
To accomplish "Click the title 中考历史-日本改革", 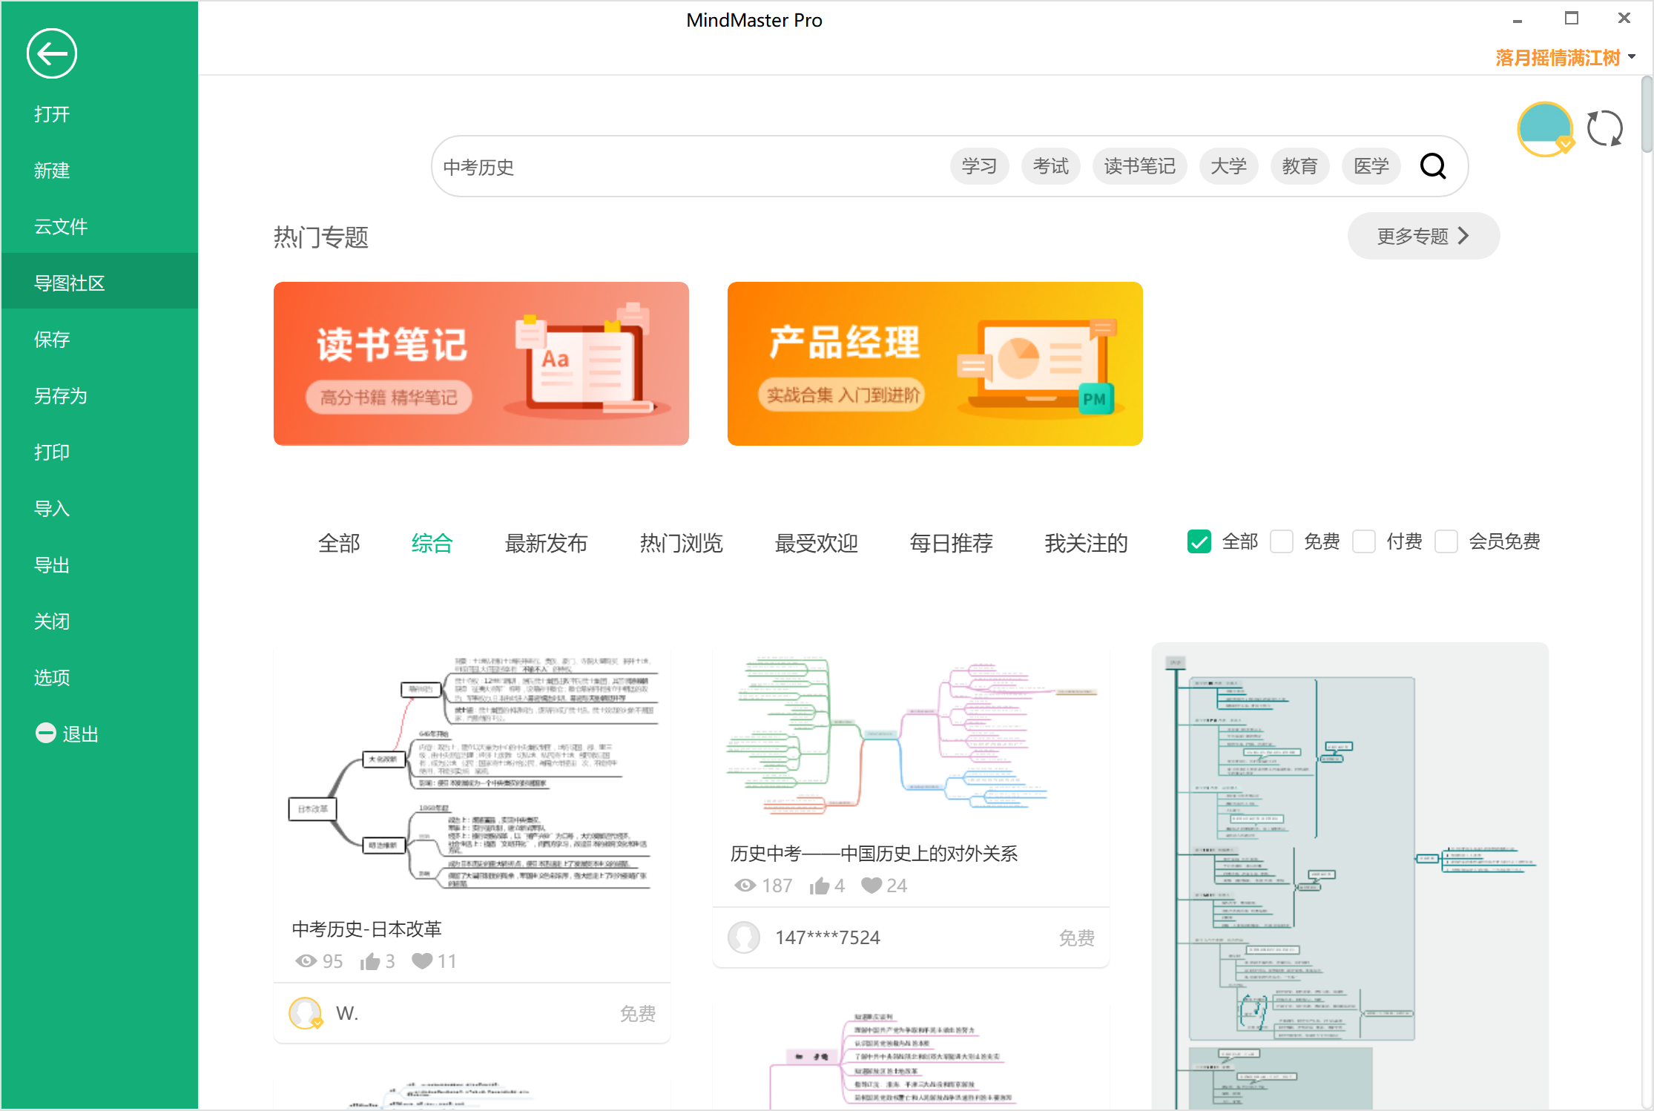I will (366, 929).
